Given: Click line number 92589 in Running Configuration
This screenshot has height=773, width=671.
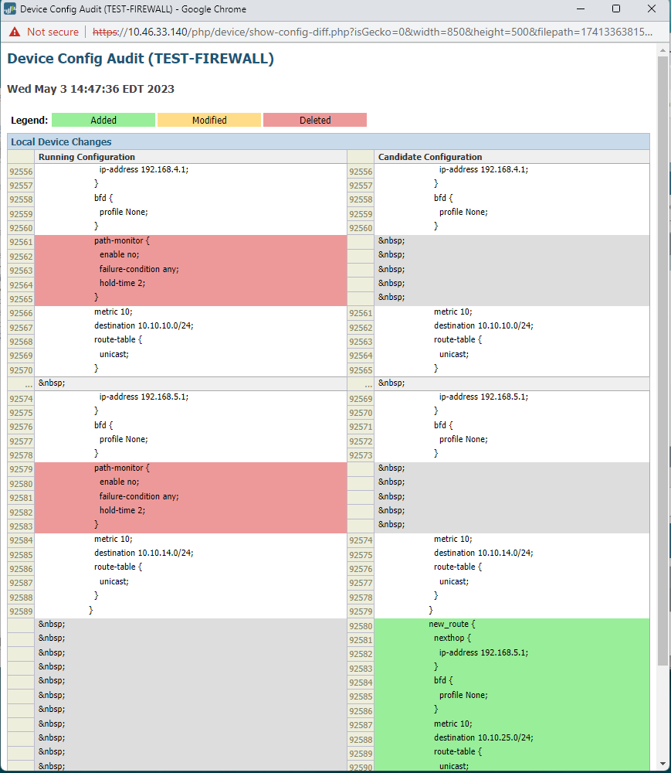Looking at the screenshot, I should (21, 611).
